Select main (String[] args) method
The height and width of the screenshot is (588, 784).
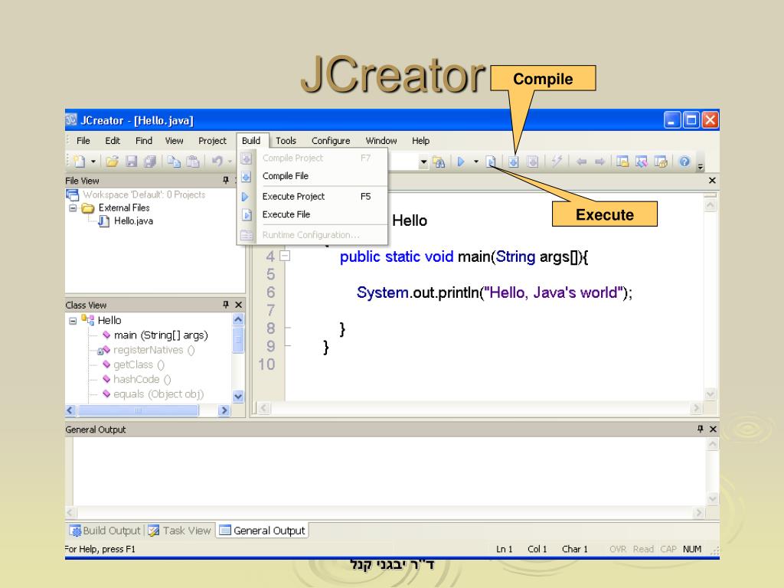click(x=161, y=335)
